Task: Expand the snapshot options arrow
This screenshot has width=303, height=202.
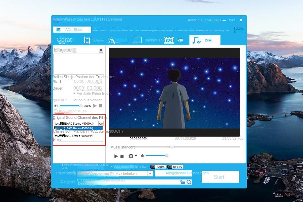Action: click(x=136, y=156)
